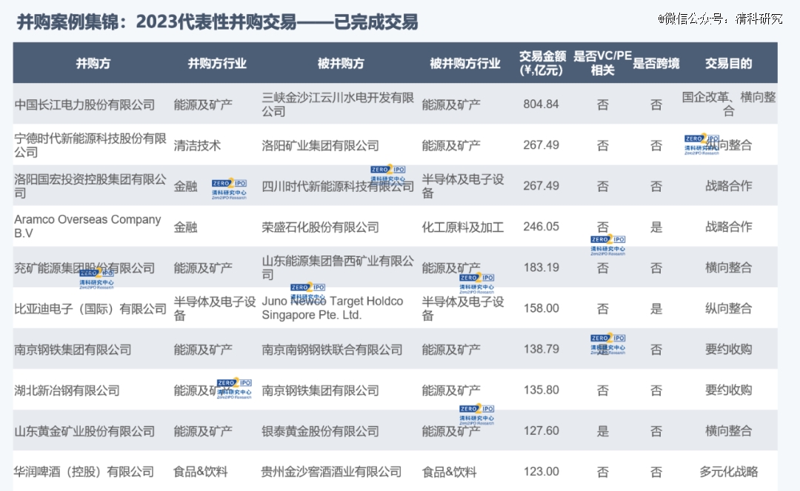Click '横向整合' in the 山东黄金 row
The height and width of the screenshot is (491, 800).
(x=729, y=430)
